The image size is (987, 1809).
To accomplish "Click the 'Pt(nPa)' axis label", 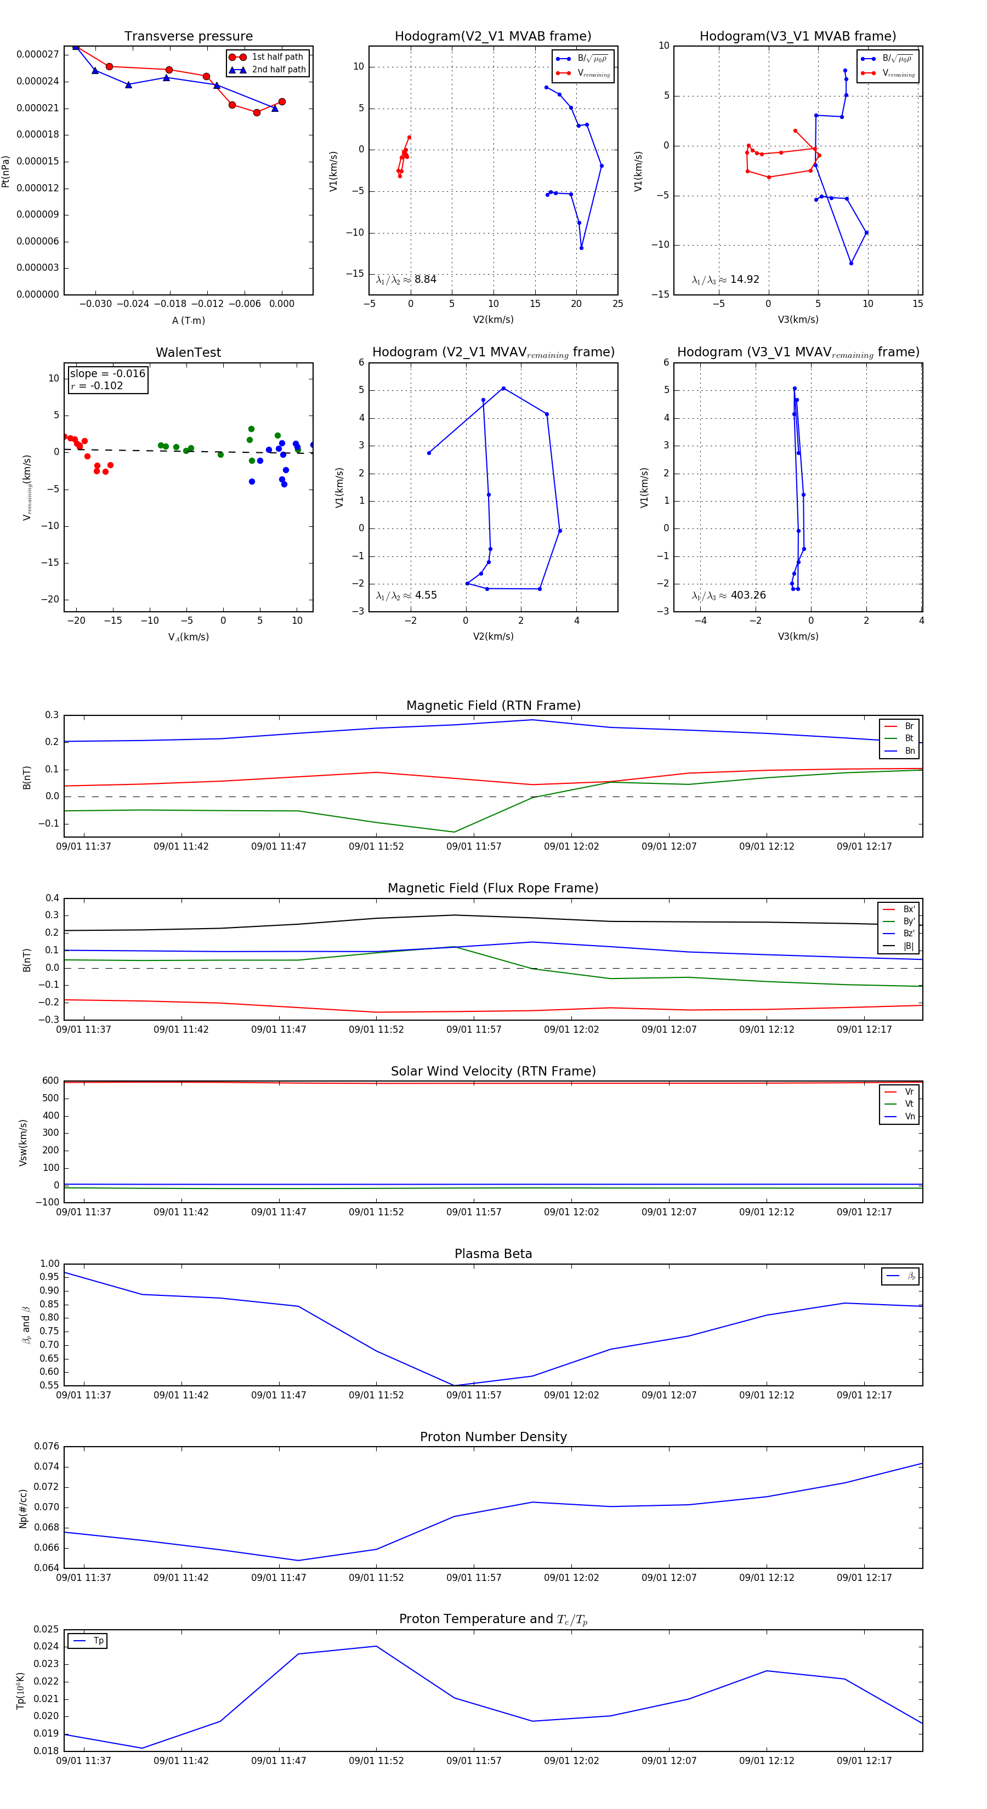I will pyautogui.click(x=5, y=172).
